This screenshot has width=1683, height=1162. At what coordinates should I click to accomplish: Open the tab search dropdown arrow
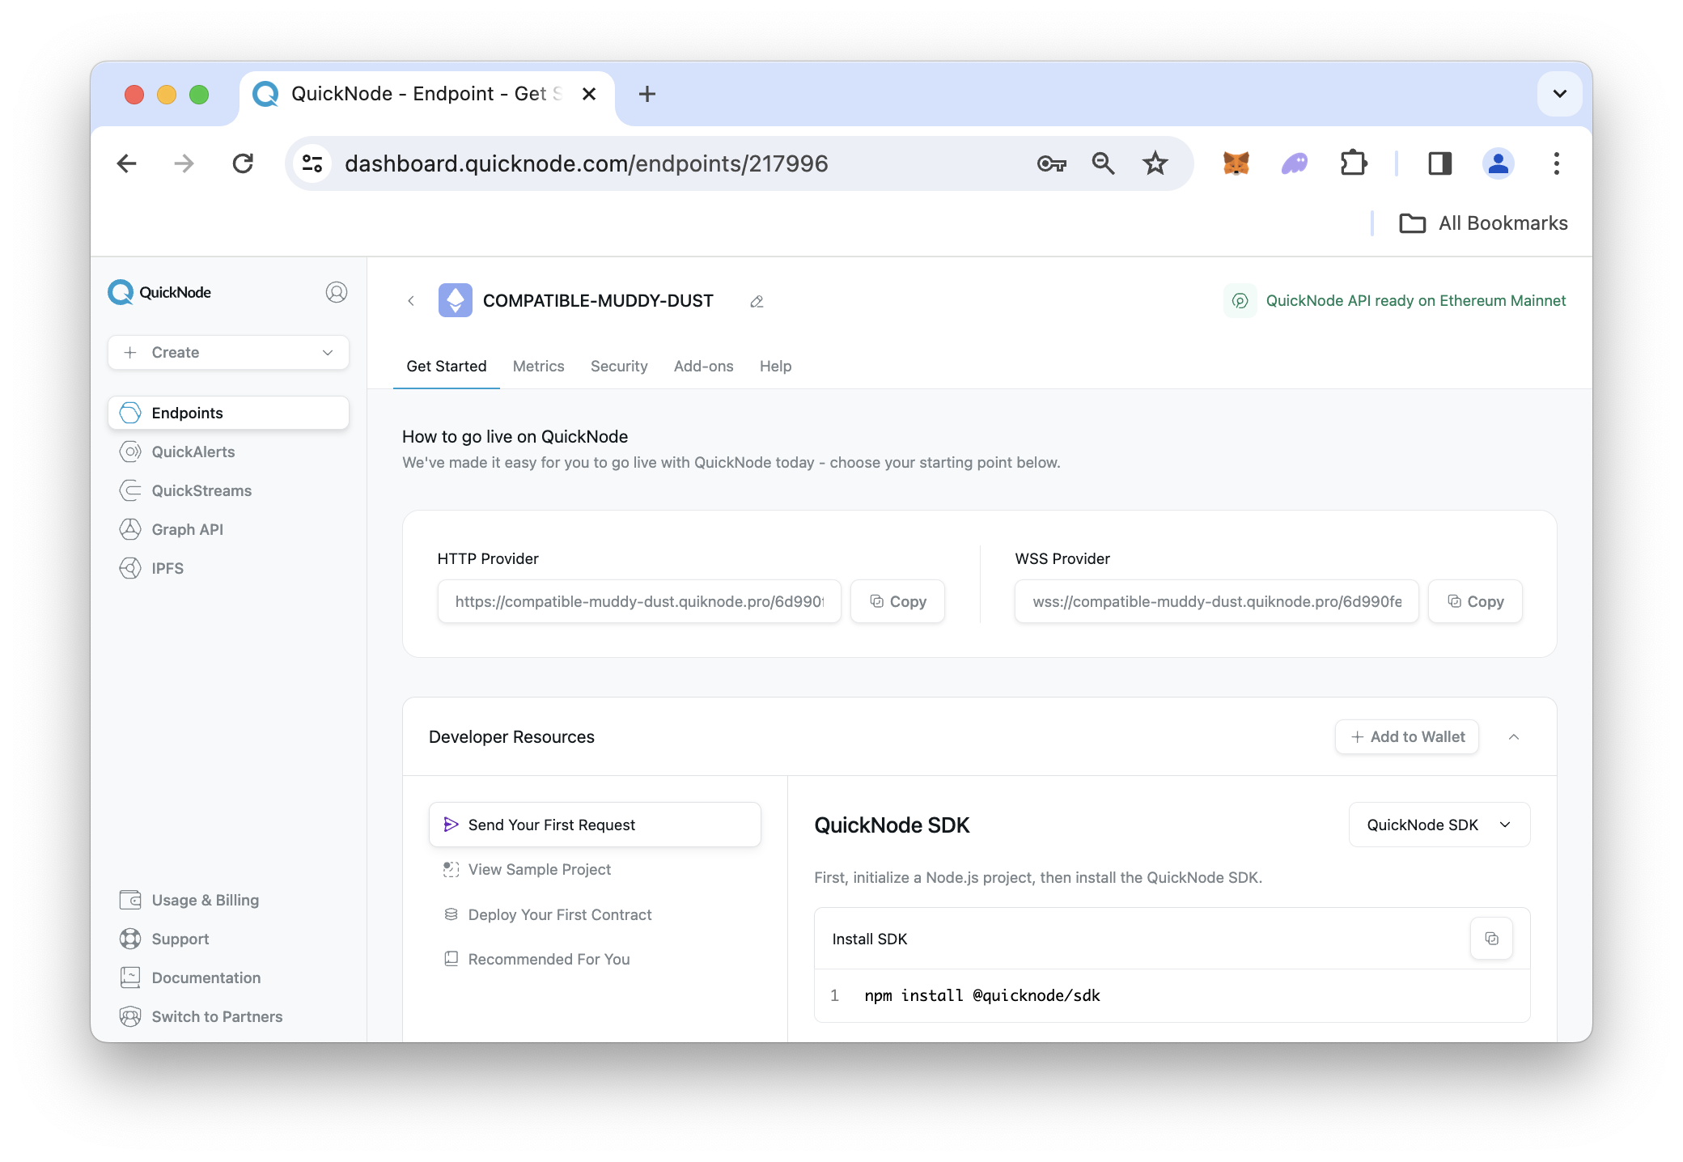[x=1559, y=94]
